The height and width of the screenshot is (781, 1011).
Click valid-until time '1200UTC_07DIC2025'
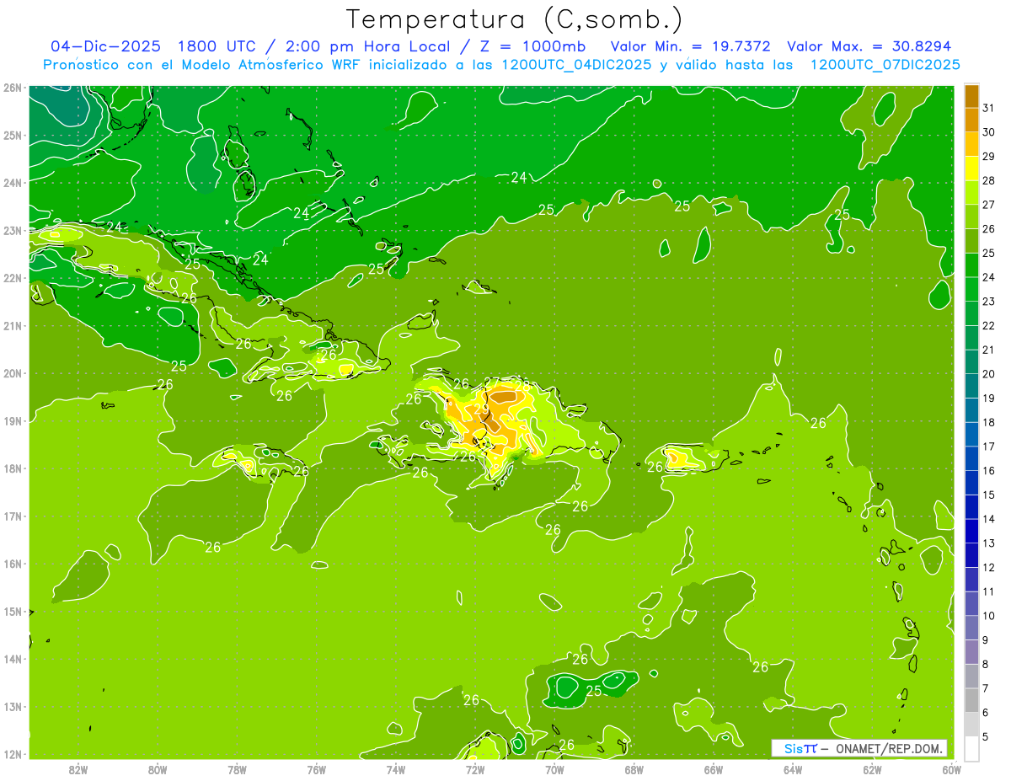(885, 65)
